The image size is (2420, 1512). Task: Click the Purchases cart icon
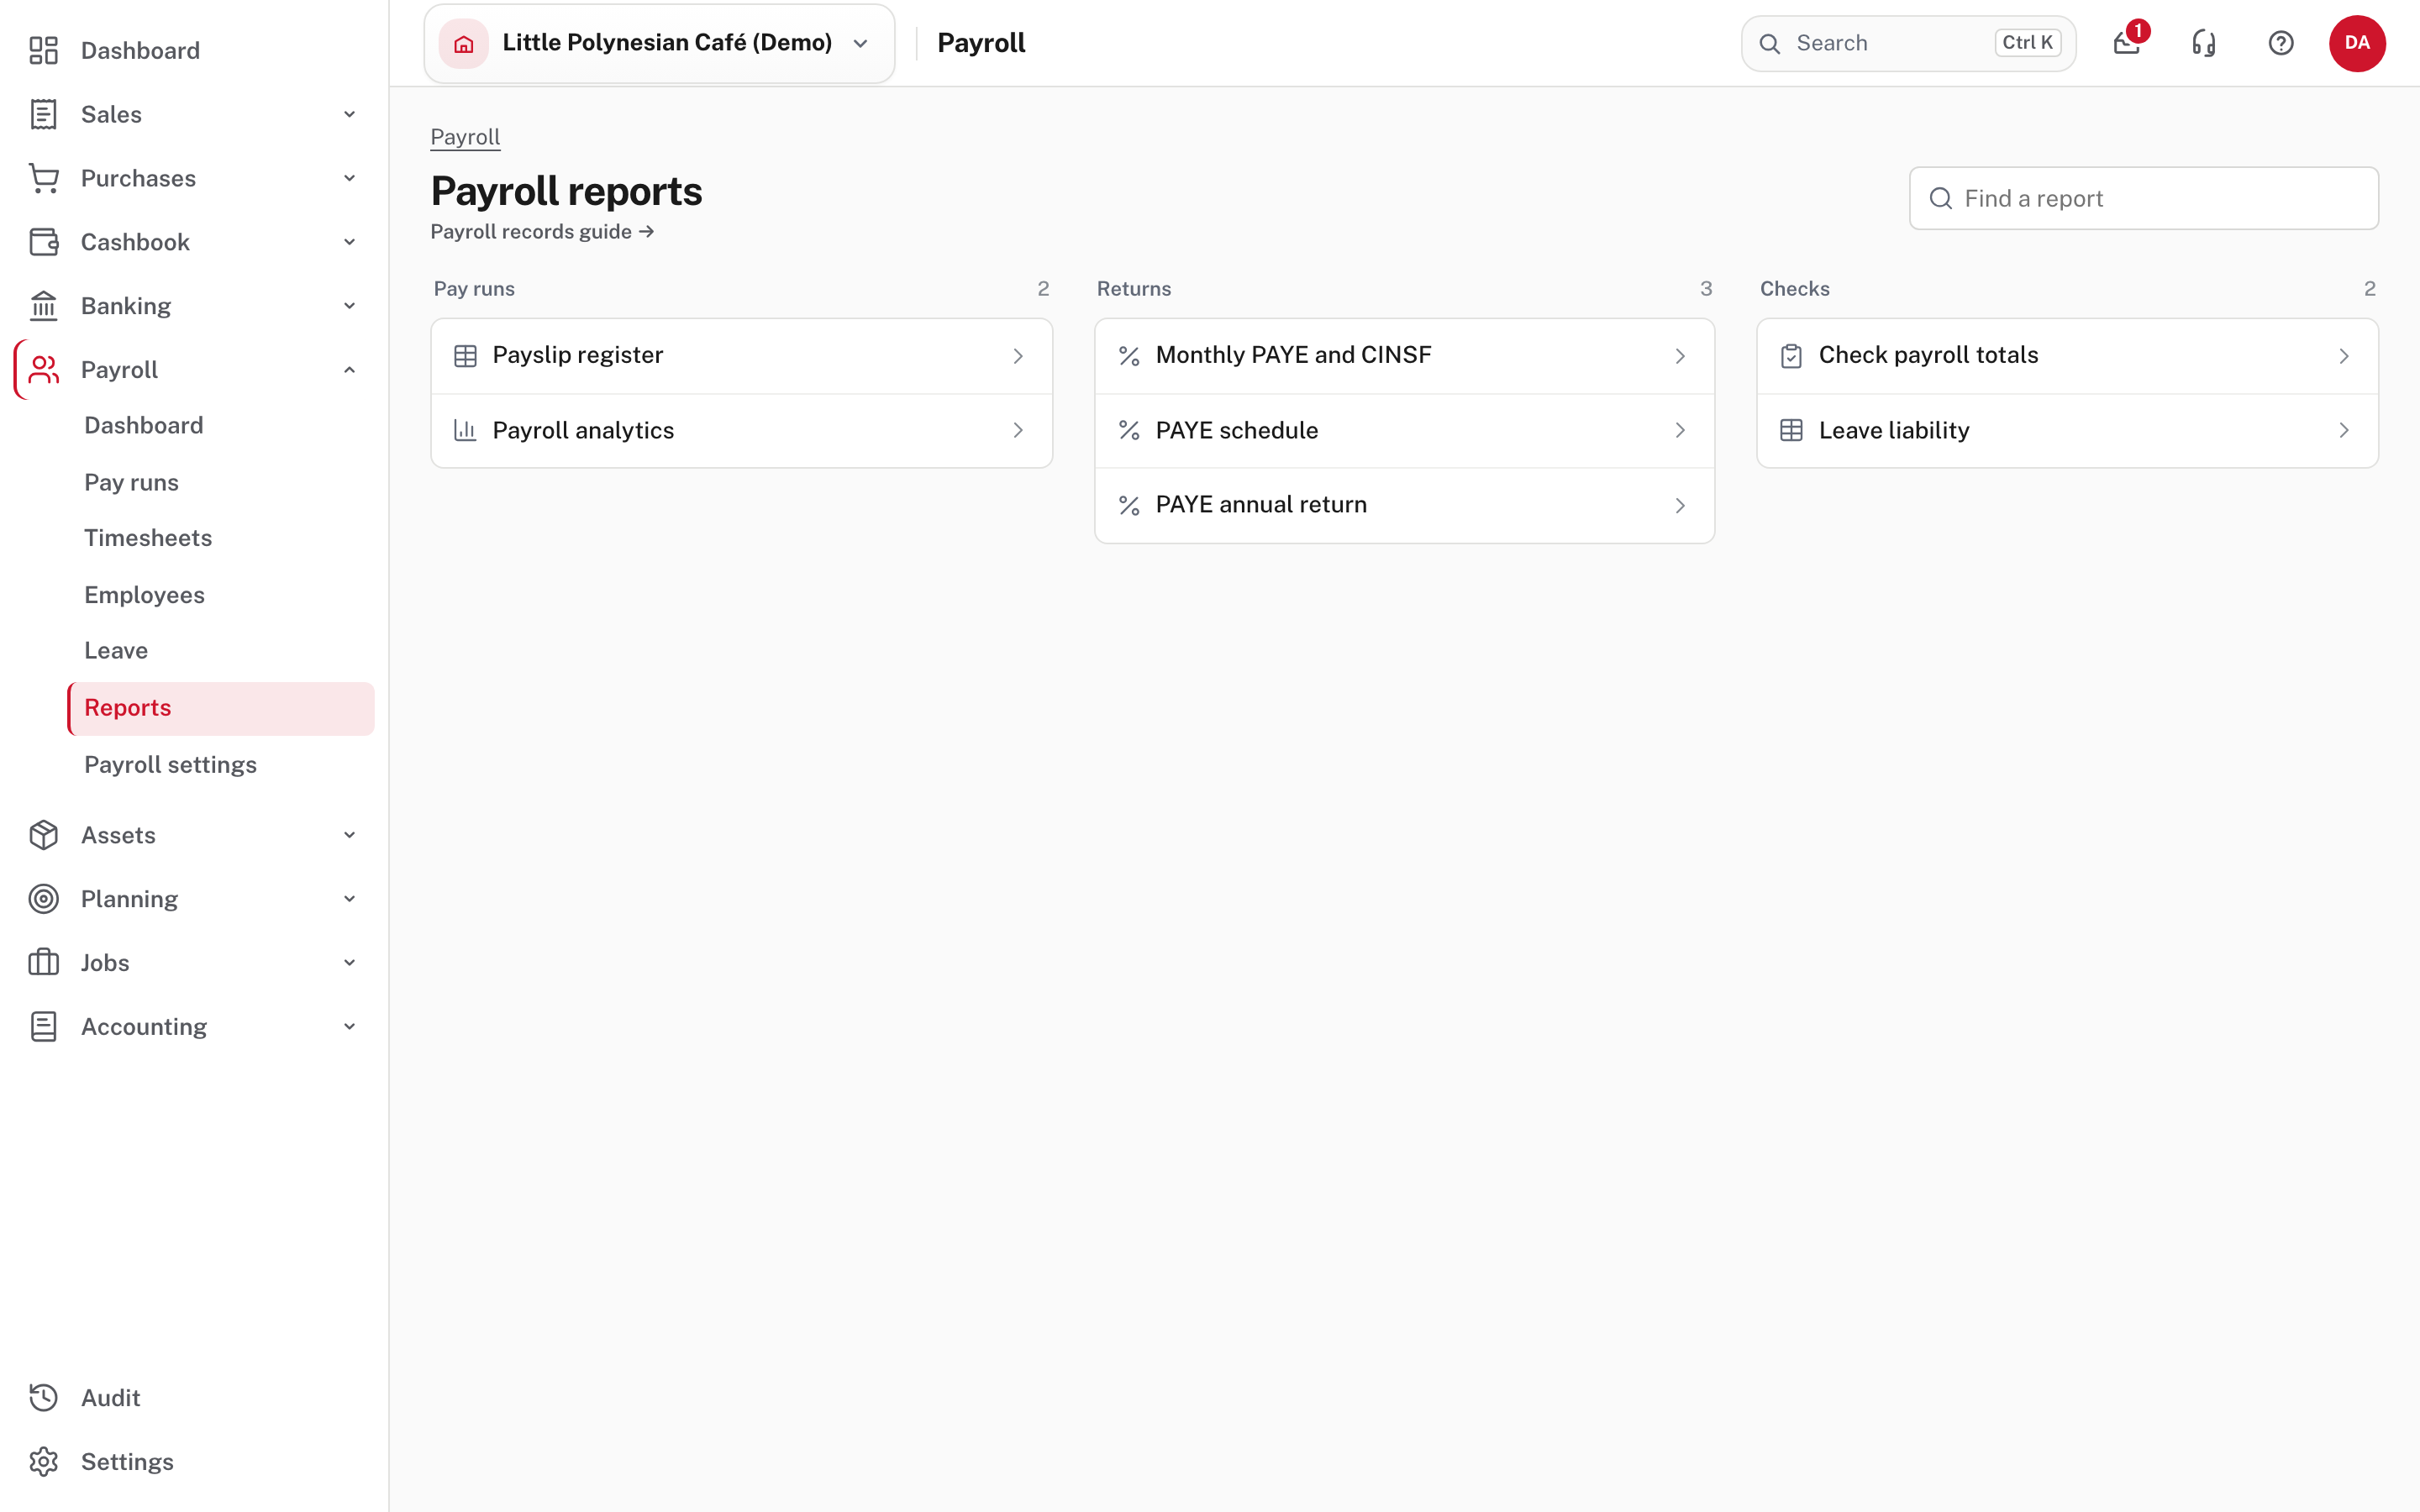(x=43, y=178)
